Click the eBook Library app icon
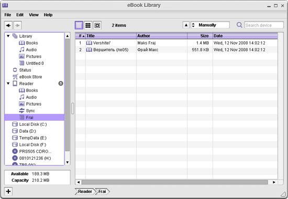This screenshot has width=288, height=199. (x=5, y=6)
